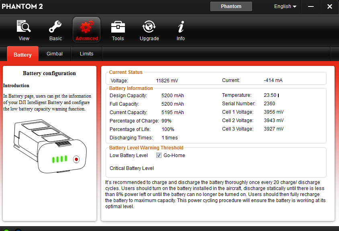Click the Current Capacity value 5195 mAh
The image size is (339, 231).
tap(173, 112)
